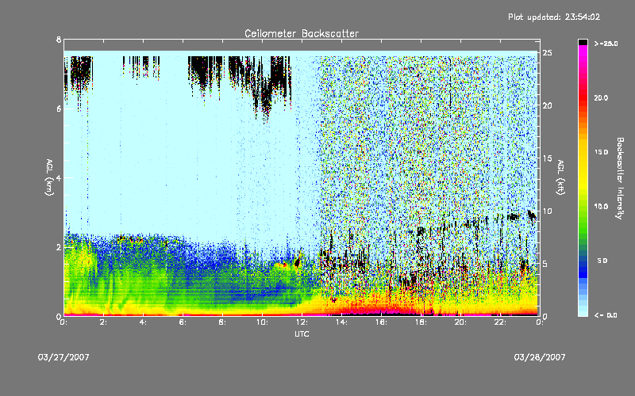The height and width of the screenshot is (396, 635).
Task: Click the 4 tick on the km axis
Action: coord(59,177)
